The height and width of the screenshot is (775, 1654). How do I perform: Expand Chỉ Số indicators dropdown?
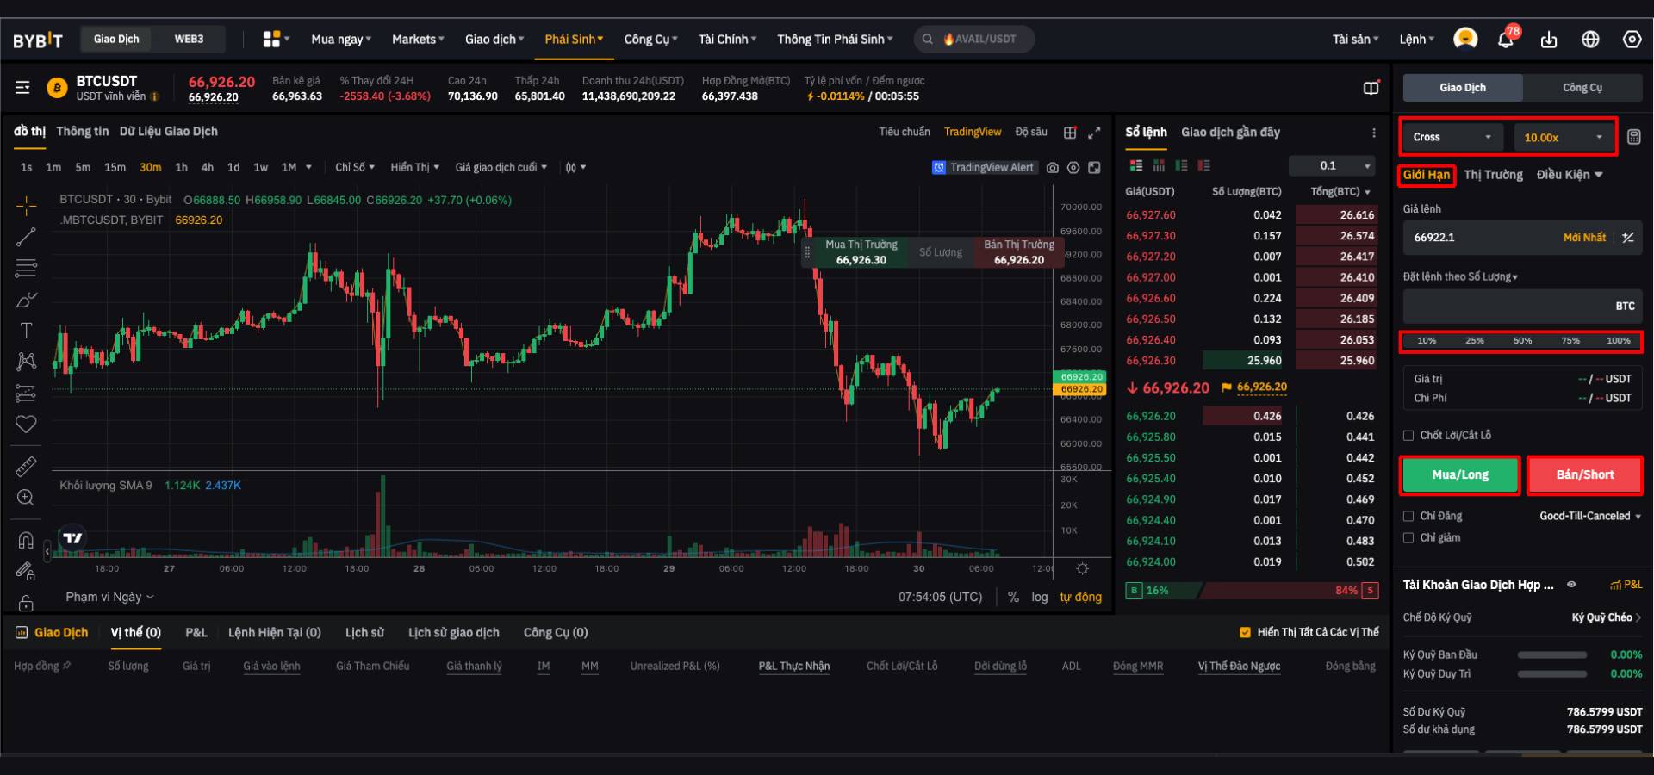point(355,167)
